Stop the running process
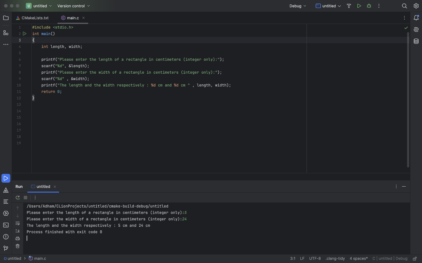Screen dimensions: 422x263 click(25, 197)
